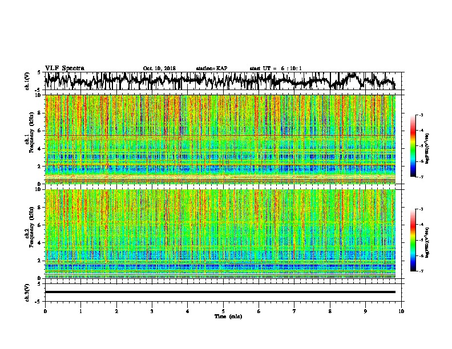Viewport: 452px width, 349px height.
Task: Click the "-7" tick on ch.2 color bar
Action: pos(421,271)
